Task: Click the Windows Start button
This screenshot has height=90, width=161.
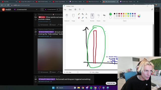Action: [53, 88]
